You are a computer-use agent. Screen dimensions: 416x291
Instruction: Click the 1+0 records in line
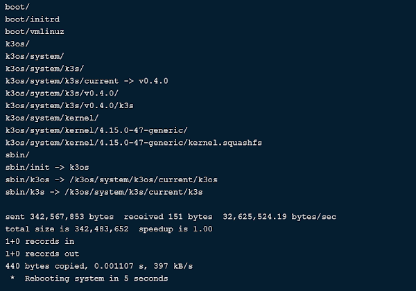[x=40, y=241]
